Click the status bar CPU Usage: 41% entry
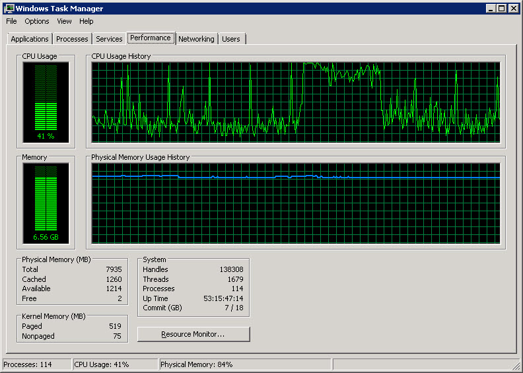523x373 pixels. click(115, 364)
